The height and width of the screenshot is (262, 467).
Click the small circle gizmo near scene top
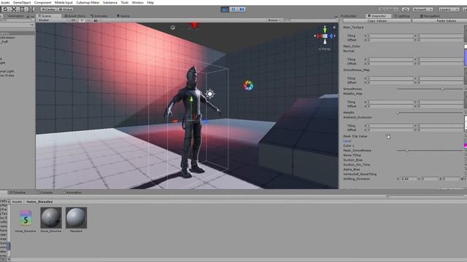[x=173, y=28]
